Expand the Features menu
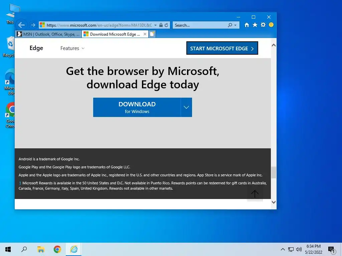 tap(72, 48)
